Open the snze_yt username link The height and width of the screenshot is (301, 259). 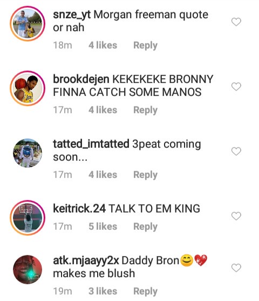click(72, 15)
